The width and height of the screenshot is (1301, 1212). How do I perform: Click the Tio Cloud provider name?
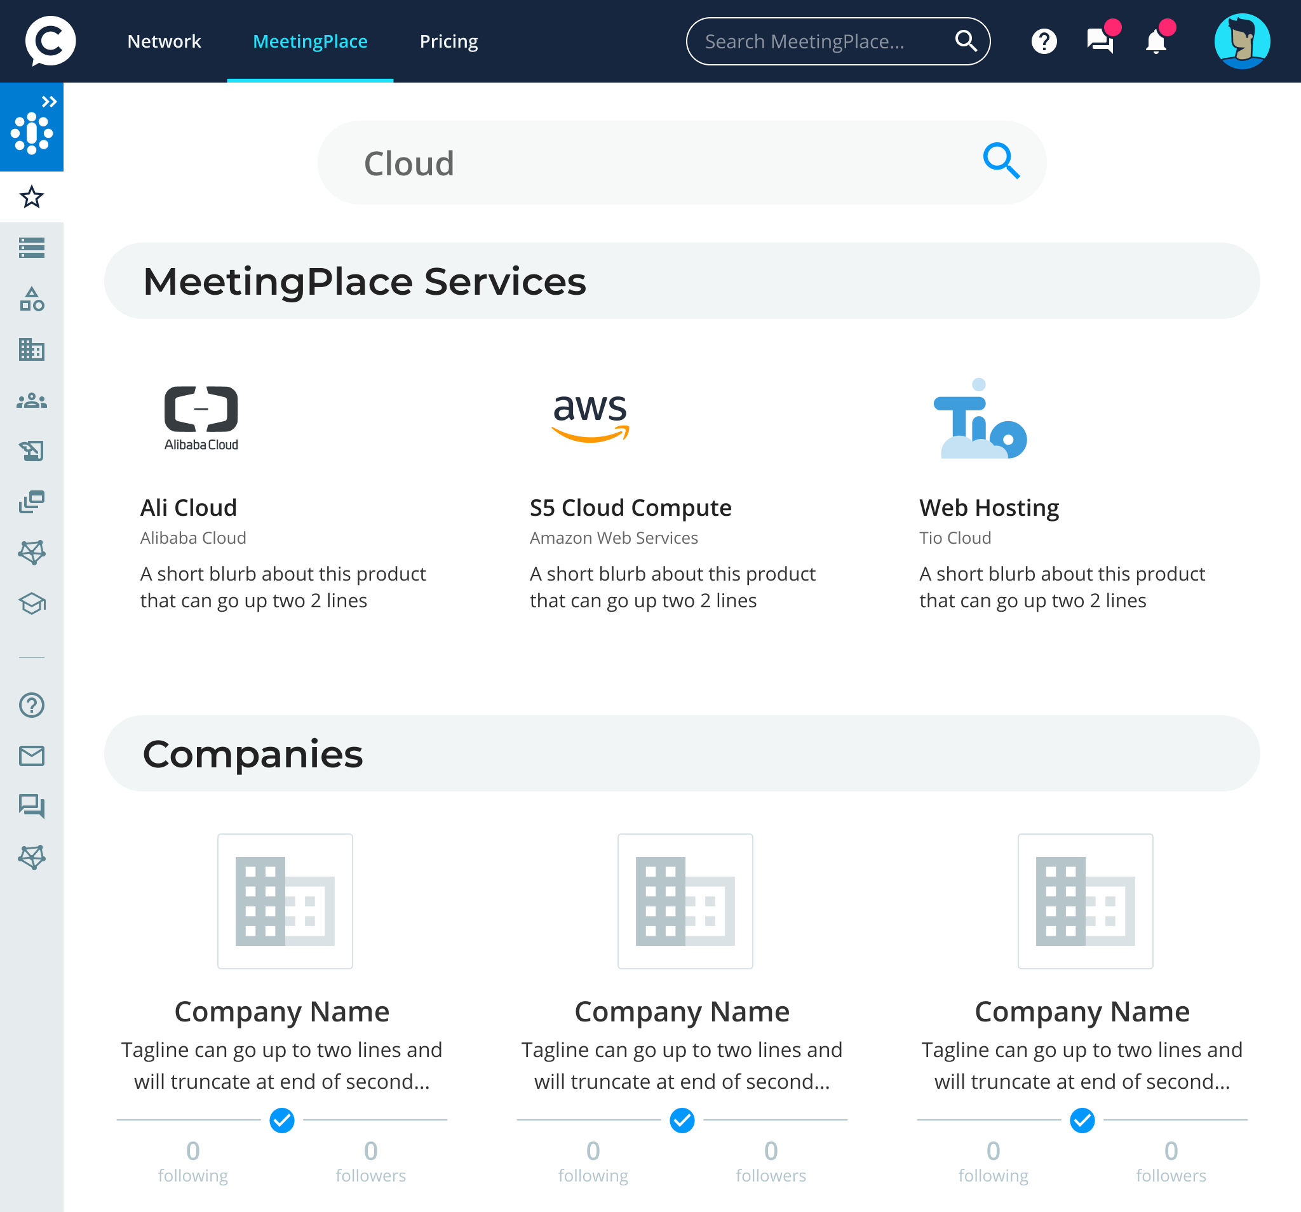955,538
